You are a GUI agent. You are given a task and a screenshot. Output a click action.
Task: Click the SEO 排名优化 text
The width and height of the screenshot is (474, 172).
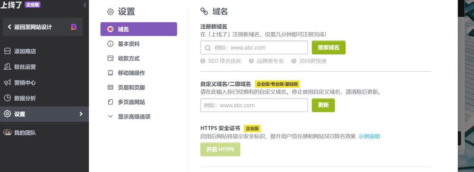(x=225, y=61)
